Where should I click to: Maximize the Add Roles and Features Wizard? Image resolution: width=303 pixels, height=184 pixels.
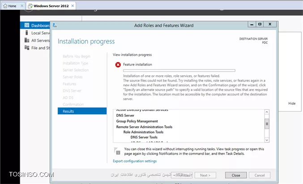point(260,24)
